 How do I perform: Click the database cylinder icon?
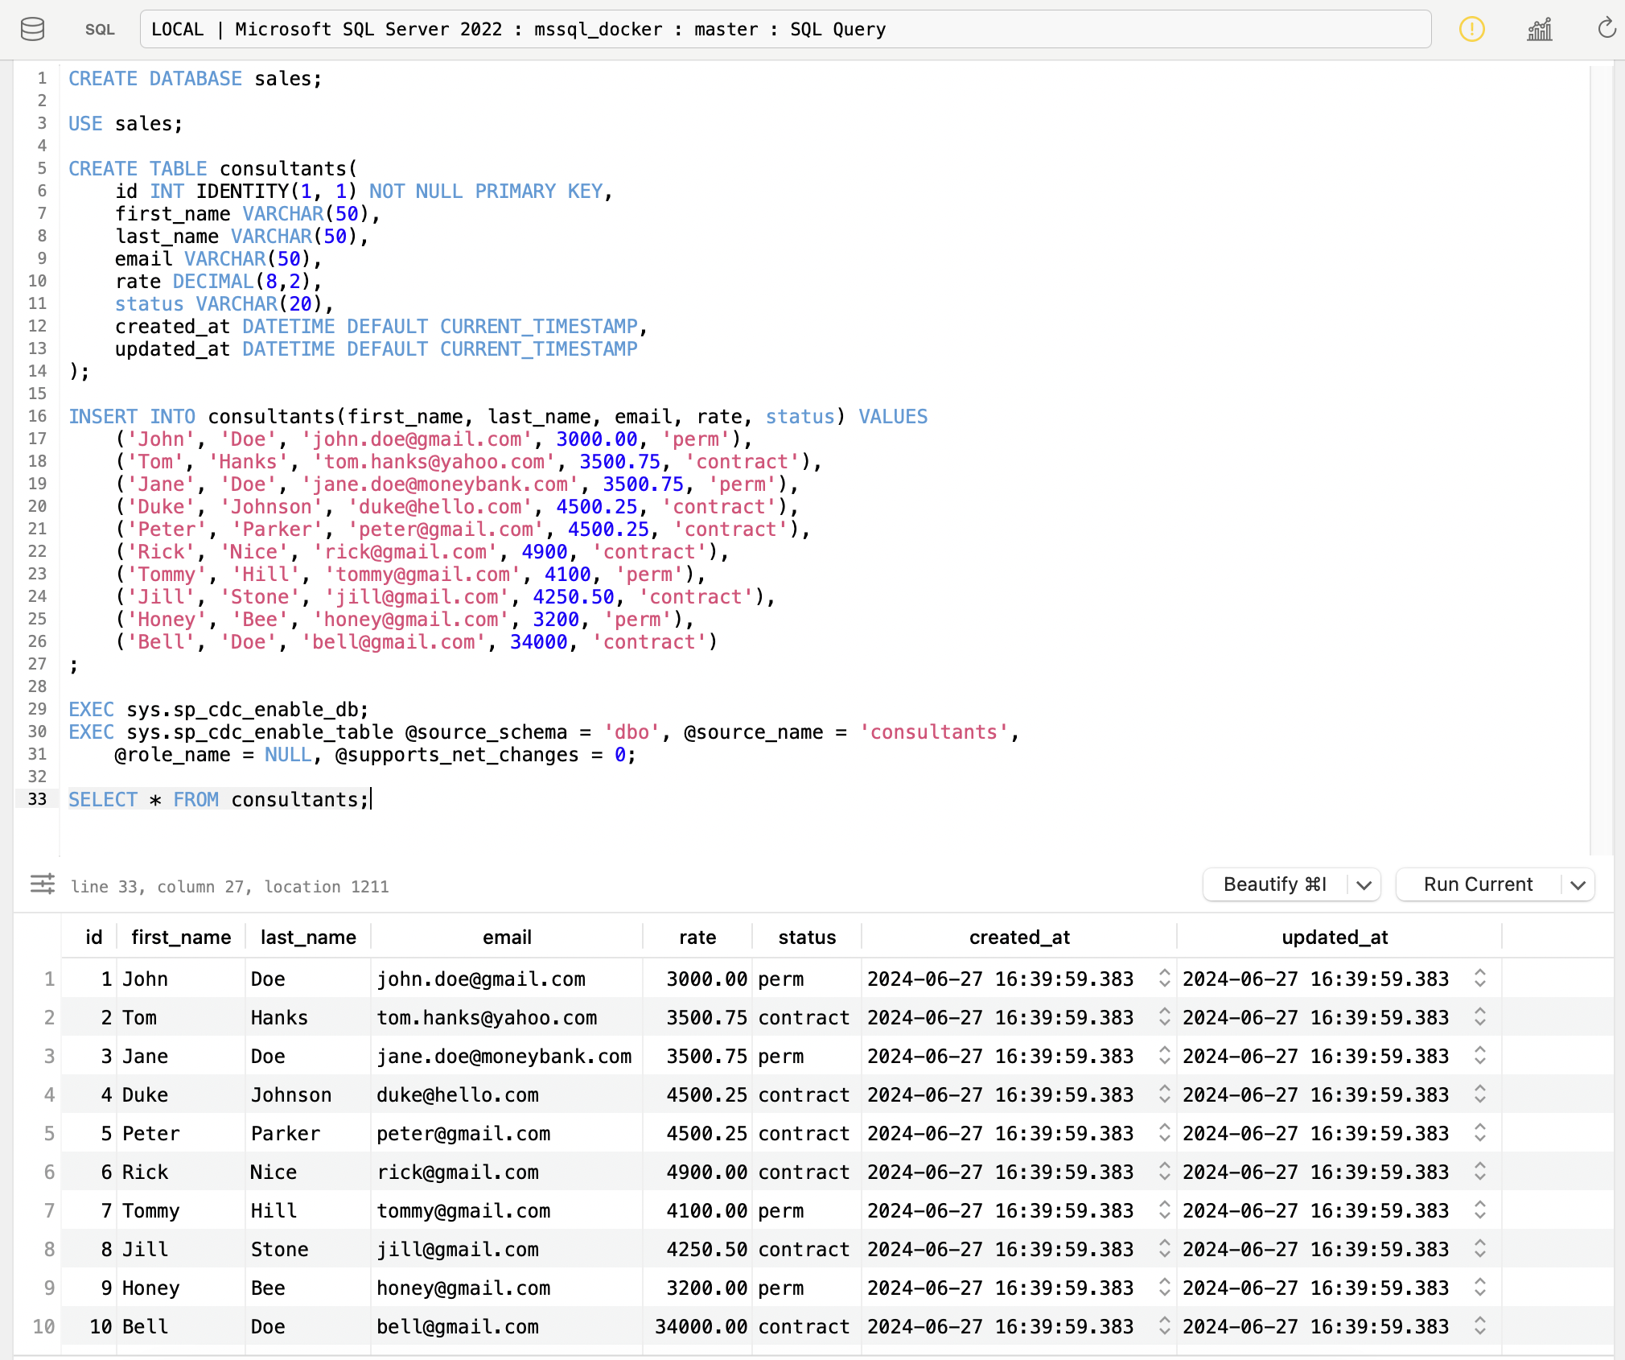click(32, 29)
